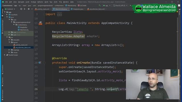Click the presenter webcam overlay
Image resolution: width=182 pixels, height=102 pixels.
click(x=152, y=84)
